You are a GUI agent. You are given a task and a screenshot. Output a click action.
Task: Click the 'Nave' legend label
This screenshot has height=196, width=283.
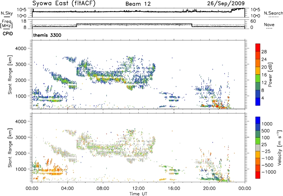[x=269, y=24]
